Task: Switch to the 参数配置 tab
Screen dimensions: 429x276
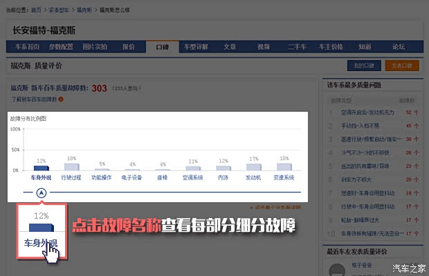Action: click(x=61, y=47)
